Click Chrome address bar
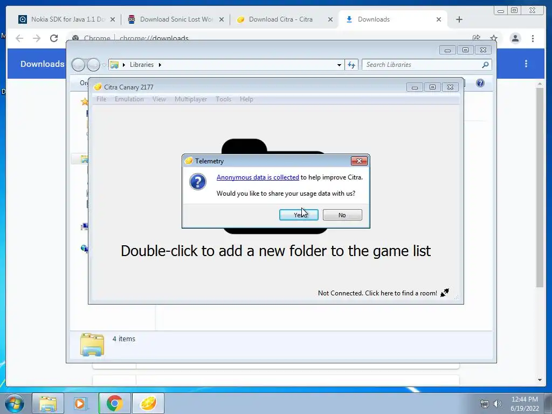This screenshot has width=552, height=414. click(267, 38)
